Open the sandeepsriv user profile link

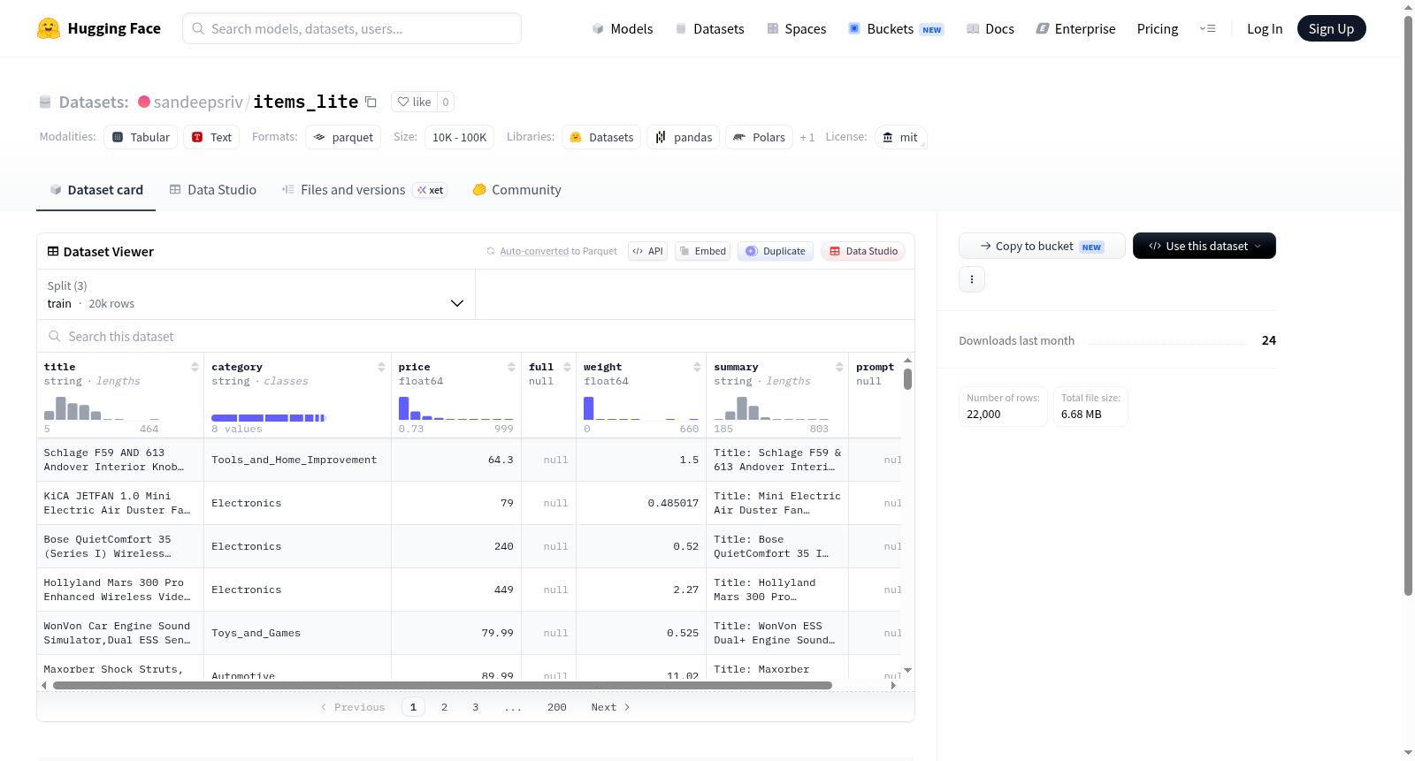(198, 102)
